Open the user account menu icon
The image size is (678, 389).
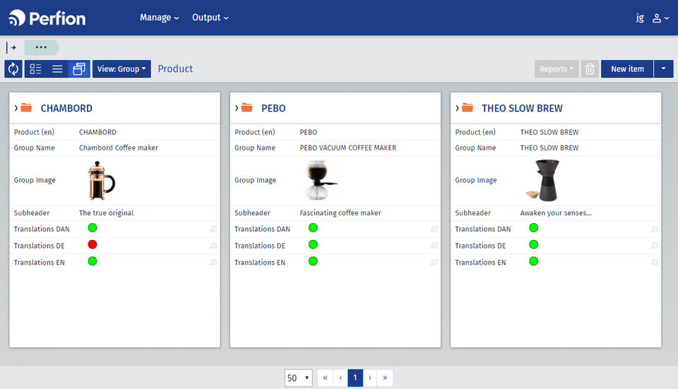click(660, 18)
